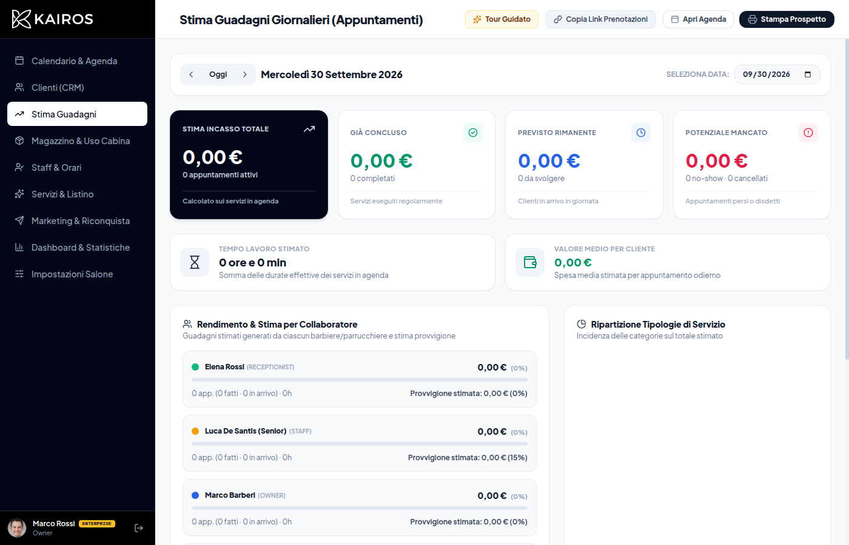Click the page's vertical scrollbar

847,200
